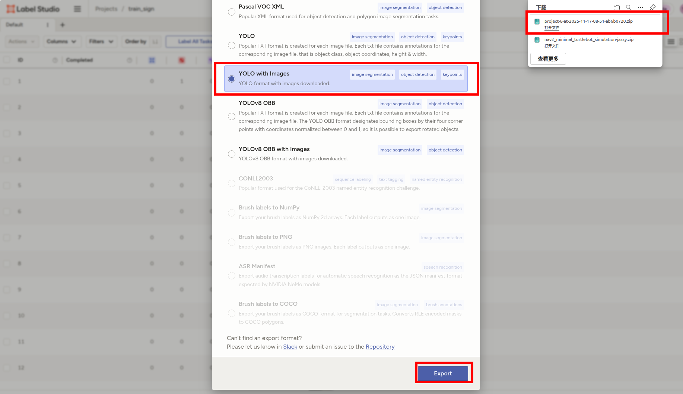Pick the YOLOv8 OBB radio button

pyautogui.click(x=232, y=116)
